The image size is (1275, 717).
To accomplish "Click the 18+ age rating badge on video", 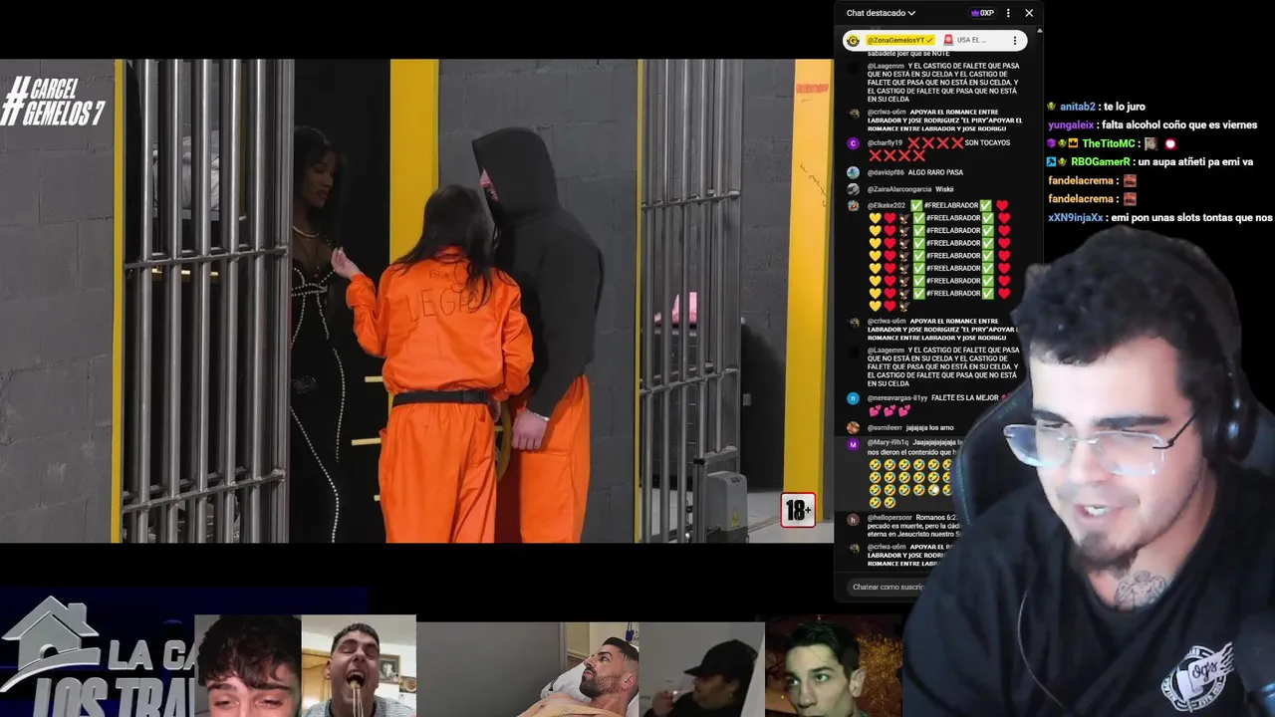I will pyautogui.click(x=798, y=511).
